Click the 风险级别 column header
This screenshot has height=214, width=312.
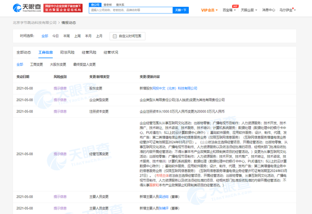click(x=60, y=76)
